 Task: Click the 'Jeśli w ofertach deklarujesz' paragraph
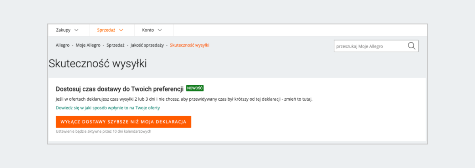pyautogui.click(x=184, y=99)
